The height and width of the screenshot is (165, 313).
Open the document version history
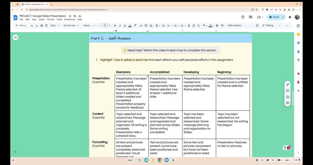pyautogui.click(x=243, y=17)
